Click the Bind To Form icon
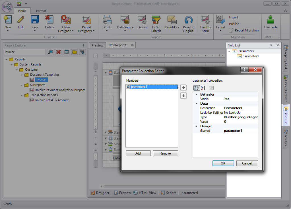This screenshot has width=291, height=209. (x=205, y=20)
